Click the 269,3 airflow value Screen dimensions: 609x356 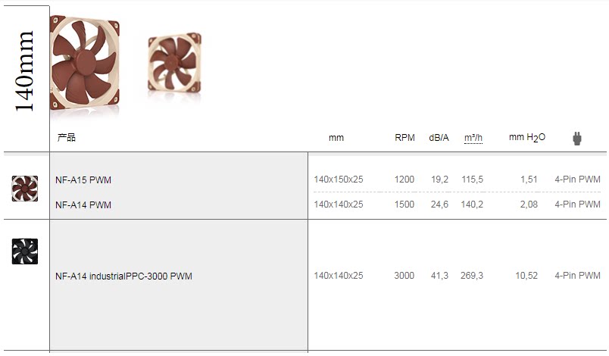472,276
